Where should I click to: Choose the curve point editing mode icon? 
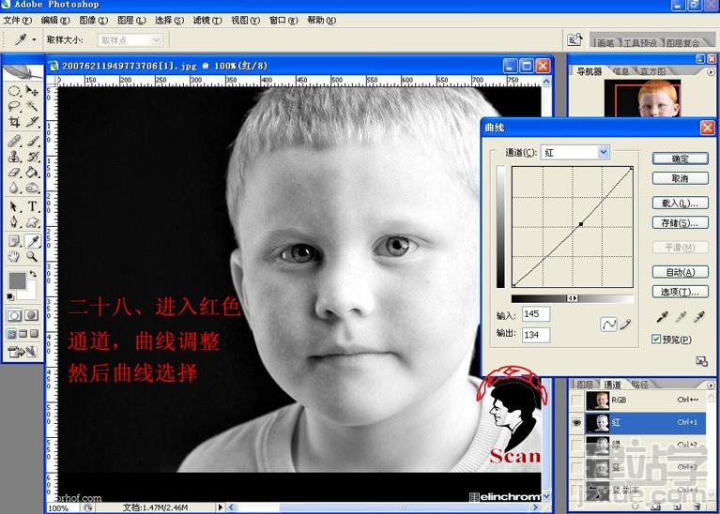[608, 325]
